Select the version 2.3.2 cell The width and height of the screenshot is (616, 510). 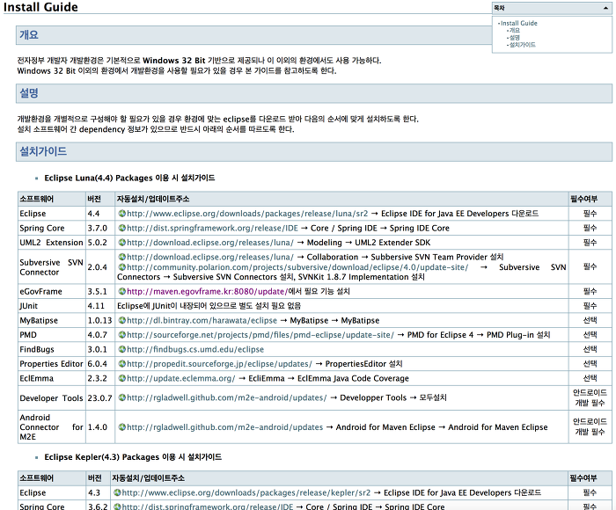[x=100, y=378]
